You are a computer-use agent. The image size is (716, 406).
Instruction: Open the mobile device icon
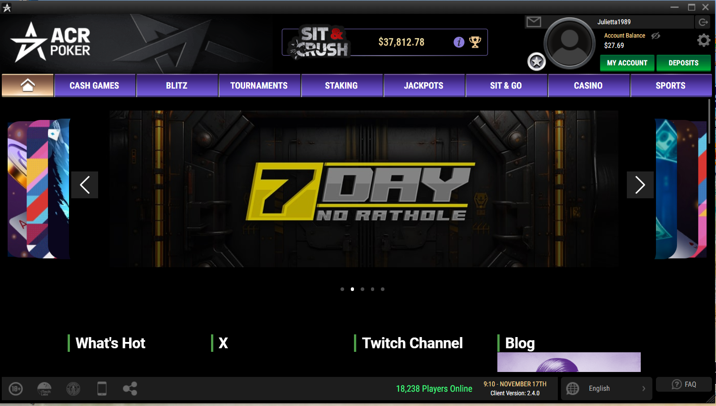point(102,389)
